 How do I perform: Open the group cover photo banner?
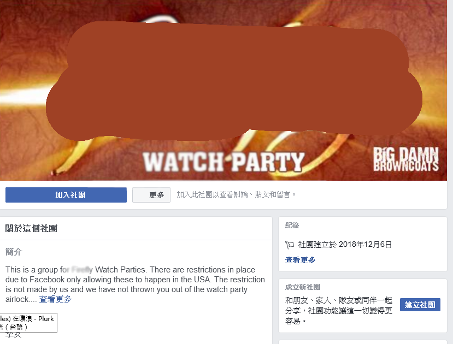pos(223,90)
